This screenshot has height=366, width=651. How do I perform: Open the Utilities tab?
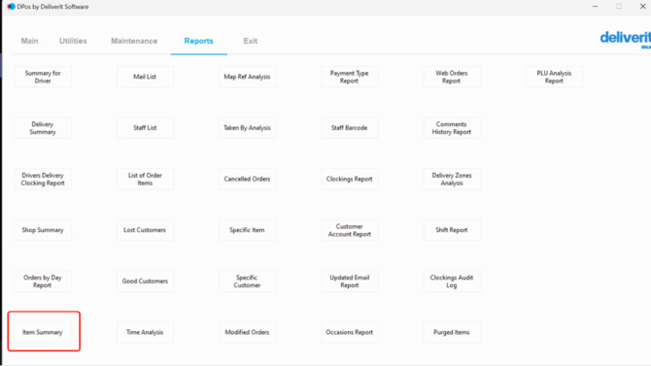73,41
